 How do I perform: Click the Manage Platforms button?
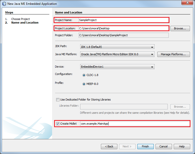[x=174, y=54]
